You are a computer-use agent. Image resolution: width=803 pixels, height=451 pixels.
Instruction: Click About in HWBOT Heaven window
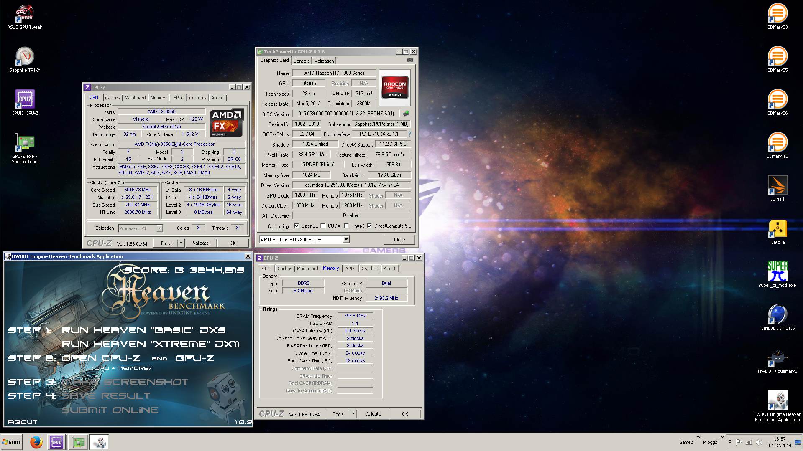click(x=23, y=422)
